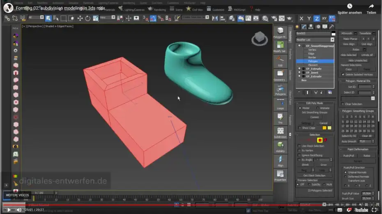The image size is (382, 214).
Task: Collapse the Paint Deformation rollout
Action: point(358,149)
